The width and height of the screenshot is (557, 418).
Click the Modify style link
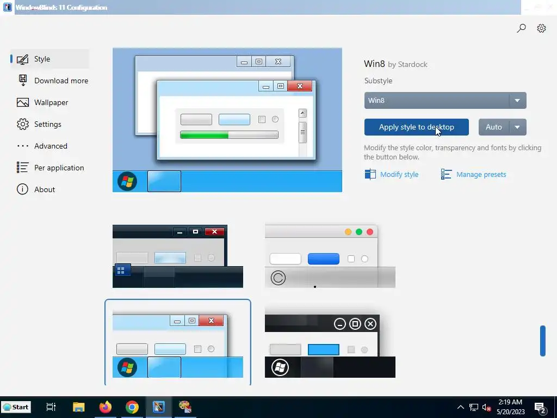pos(399,175)
